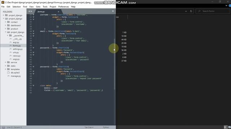Viewport: 231px width, 129px height.
Task: Click in Explorer's Search forms field
Action: click(x=213, y=11)
